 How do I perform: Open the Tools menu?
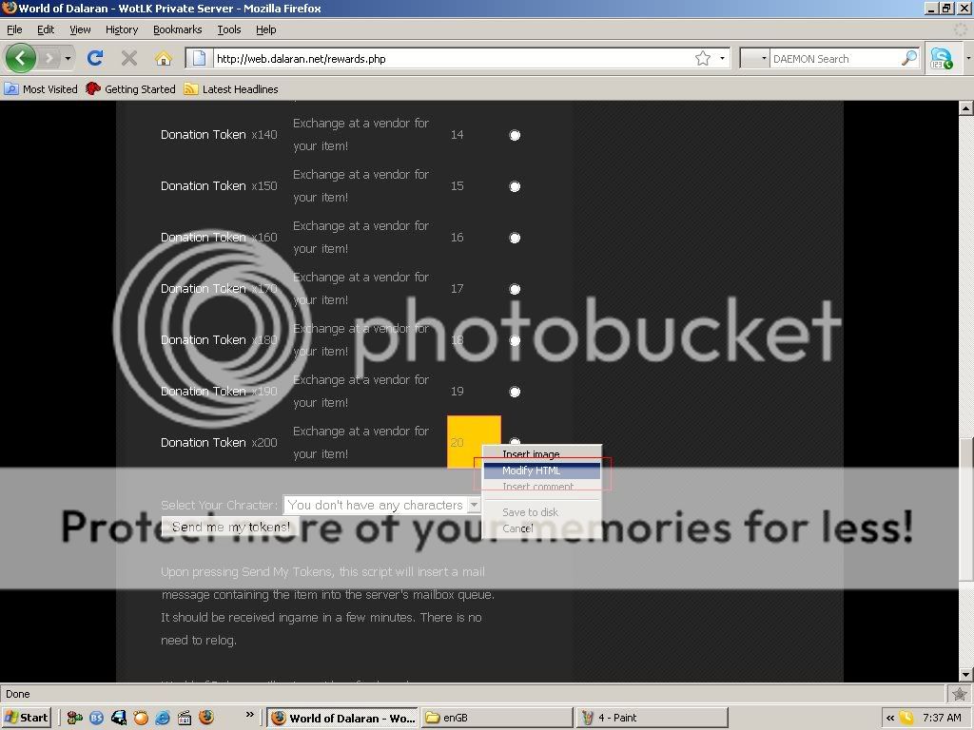click(229, 29)
